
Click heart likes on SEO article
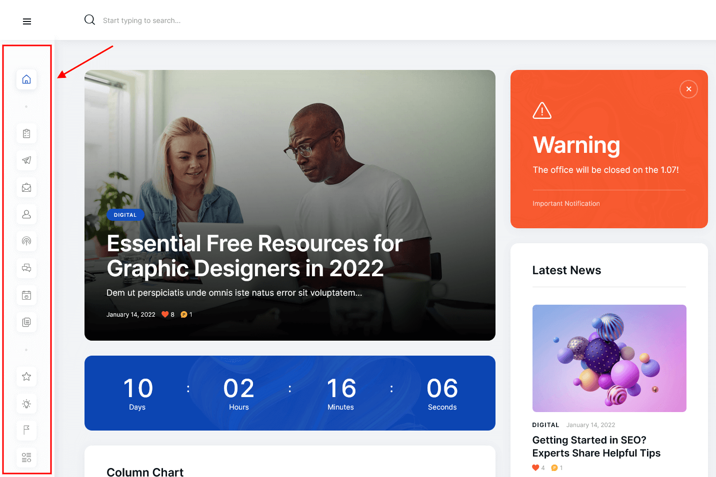pyautogui.click(x=538, y=468)
